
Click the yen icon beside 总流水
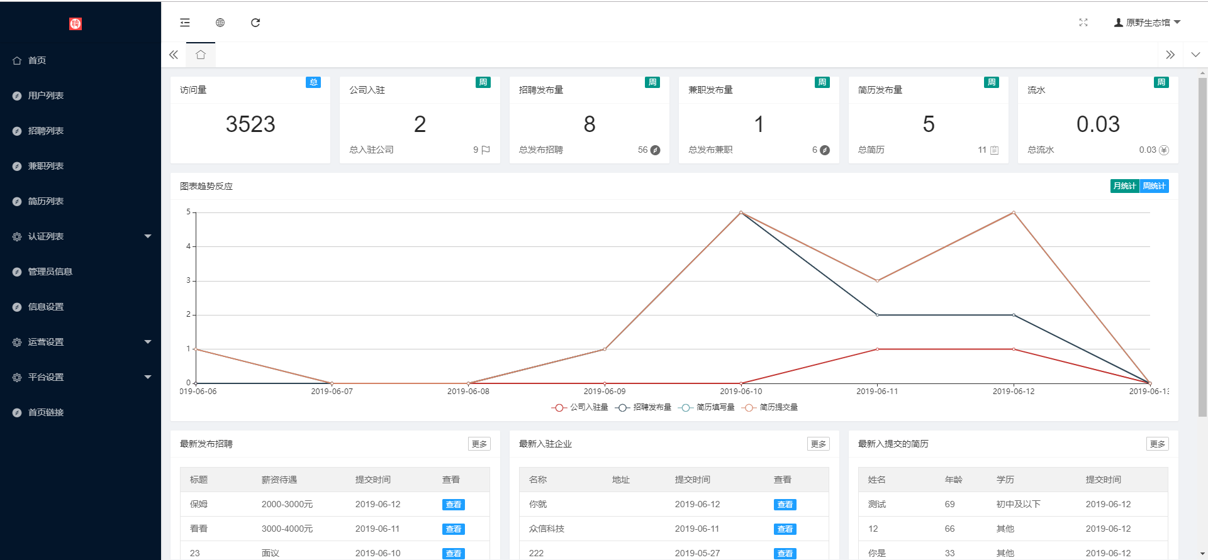pyautogui.click(x=1164, y=150)
